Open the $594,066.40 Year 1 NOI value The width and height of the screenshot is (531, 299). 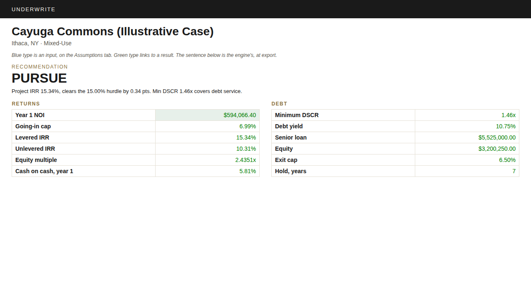tap(240, 115)
